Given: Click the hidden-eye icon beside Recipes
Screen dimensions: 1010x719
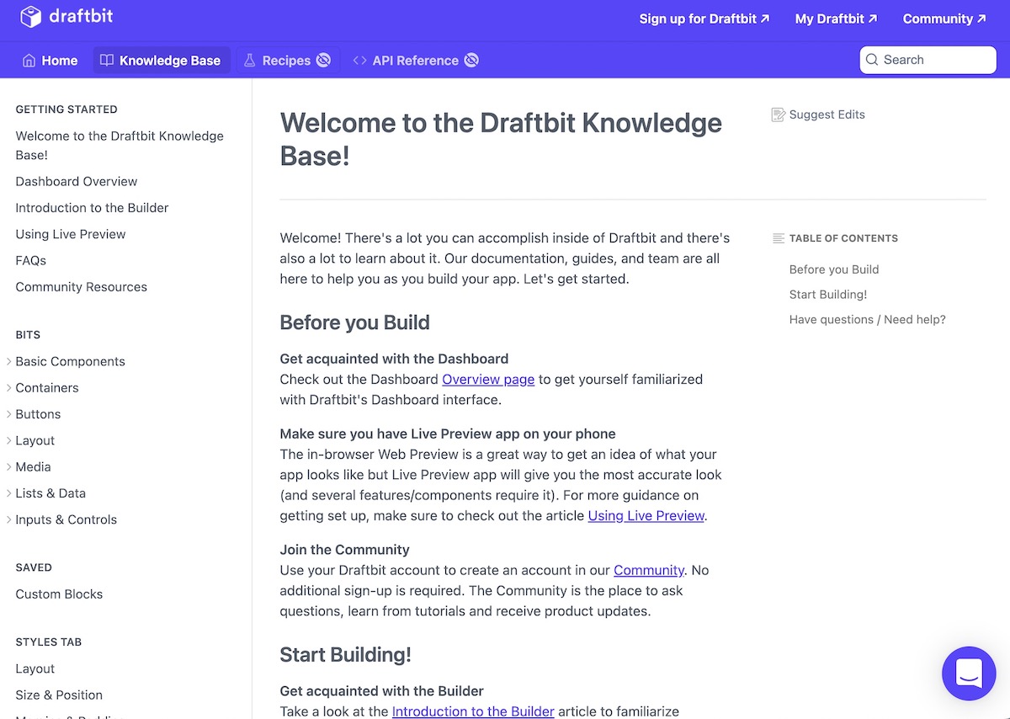Looking at the screenshot, I should point(323,61).
